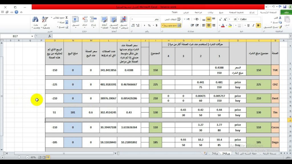Screen dimensions: 292x164
Task: Toggle bottom vertical alignment
Action: (x=204, y=19)
